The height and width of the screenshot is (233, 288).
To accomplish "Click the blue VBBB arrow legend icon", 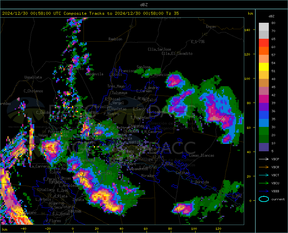I will point(264,191).
